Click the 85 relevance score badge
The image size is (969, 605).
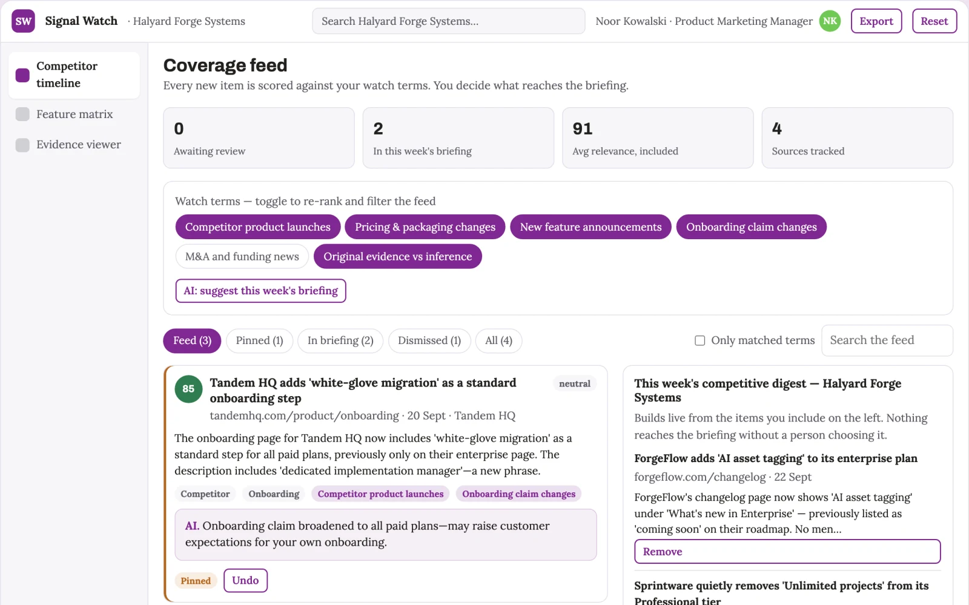pos(188,389)
